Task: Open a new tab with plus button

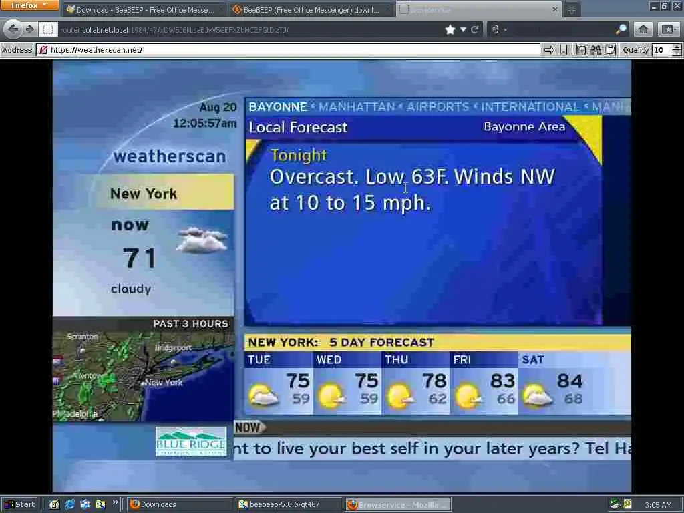Action: click(x=572, y=9)
